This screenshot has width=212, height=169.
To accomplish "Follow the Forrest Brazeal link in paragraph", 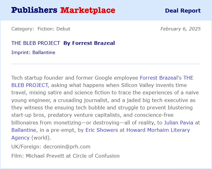I will click(x=159, y=78).
